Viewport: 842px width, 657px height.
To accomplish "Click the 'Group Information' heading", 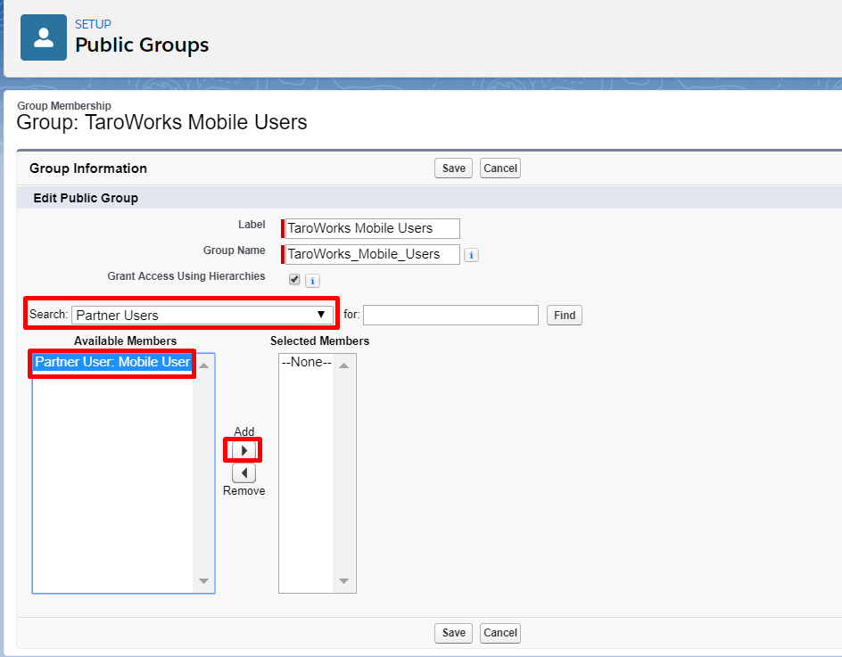I will 88,168.
